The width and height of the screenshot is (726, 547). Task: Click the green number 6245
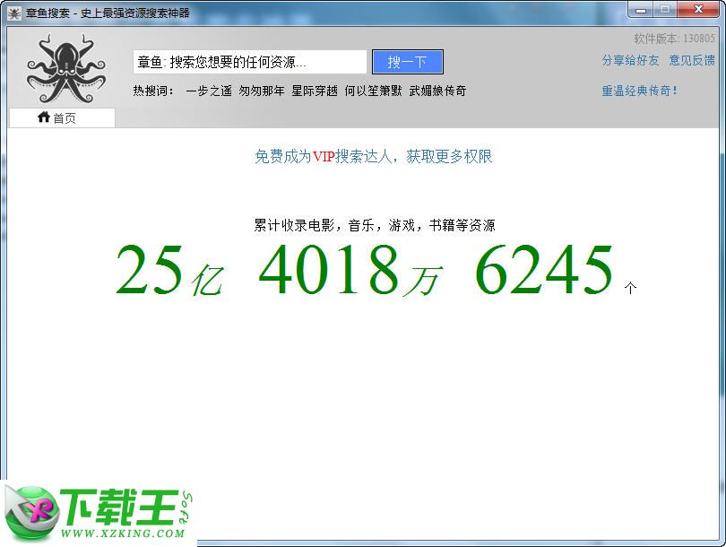(x=544, y=270)
